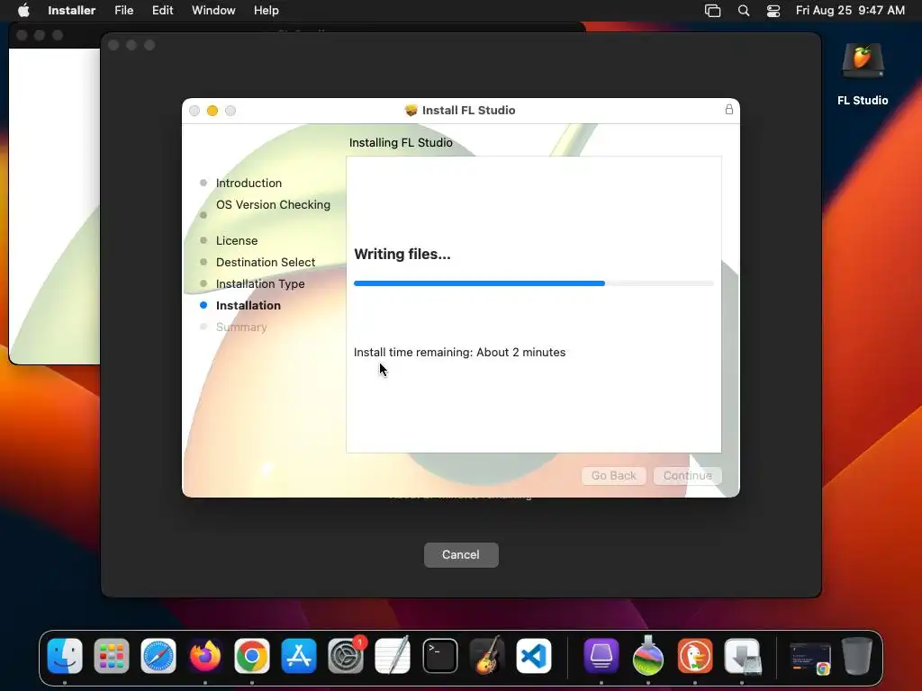Click the package icon beside Install FL Studio
Screen dimensions: 922x691
tap(411, 110)
